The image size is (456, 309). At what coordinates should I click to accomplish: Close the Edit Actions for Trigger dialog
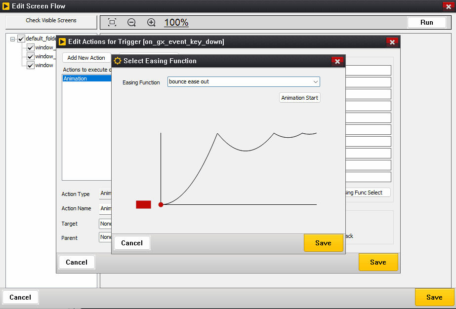click(x=392, y=42)
